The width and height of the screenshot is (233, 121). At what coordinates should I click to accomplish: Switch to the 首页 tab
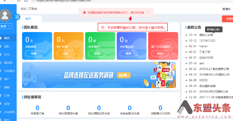pyautogui.click(x=29, y=19)
